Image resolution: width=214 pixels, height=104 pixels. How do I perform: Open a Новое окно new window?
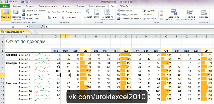click(x=124, y=11)
